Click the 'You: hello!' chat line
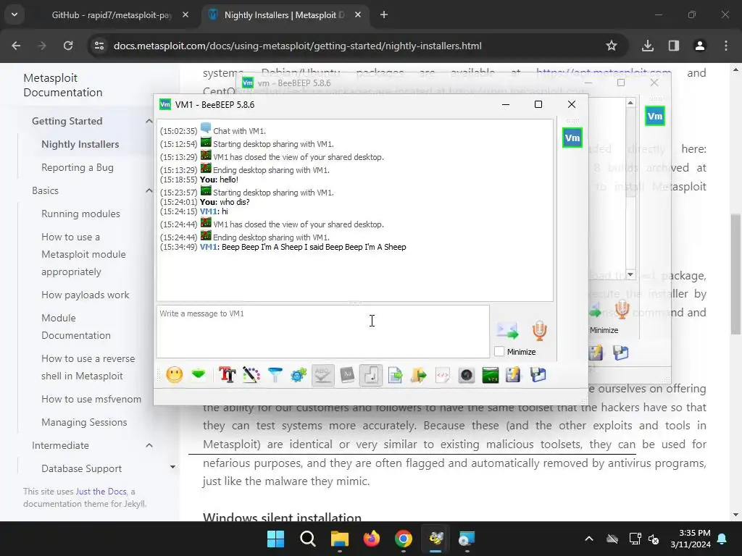This screenshot has height=556, width=742. pos(219,180)
